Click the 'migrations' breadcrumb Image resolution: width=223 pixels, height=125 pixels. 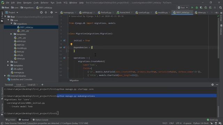coord(27,8)
